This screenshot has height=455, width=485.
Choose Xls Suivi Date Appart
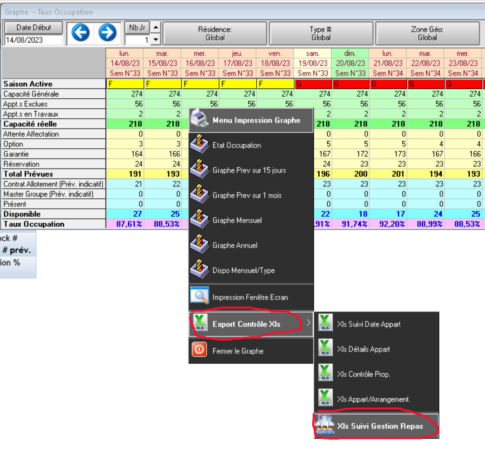coord(369,324)
